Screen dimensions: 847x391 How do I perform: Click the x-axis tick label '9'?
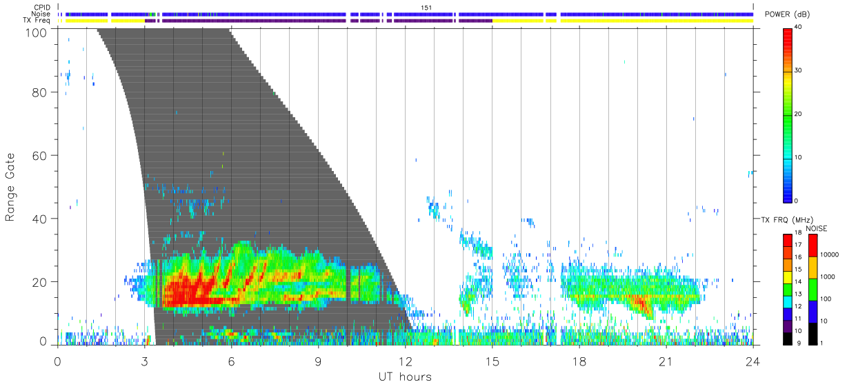coord(319,361)
